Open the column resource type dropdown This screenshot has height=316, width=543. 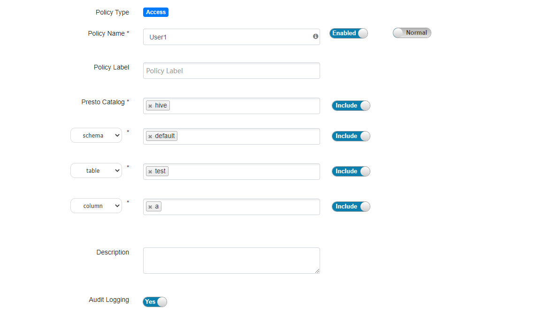pos(96,206)
